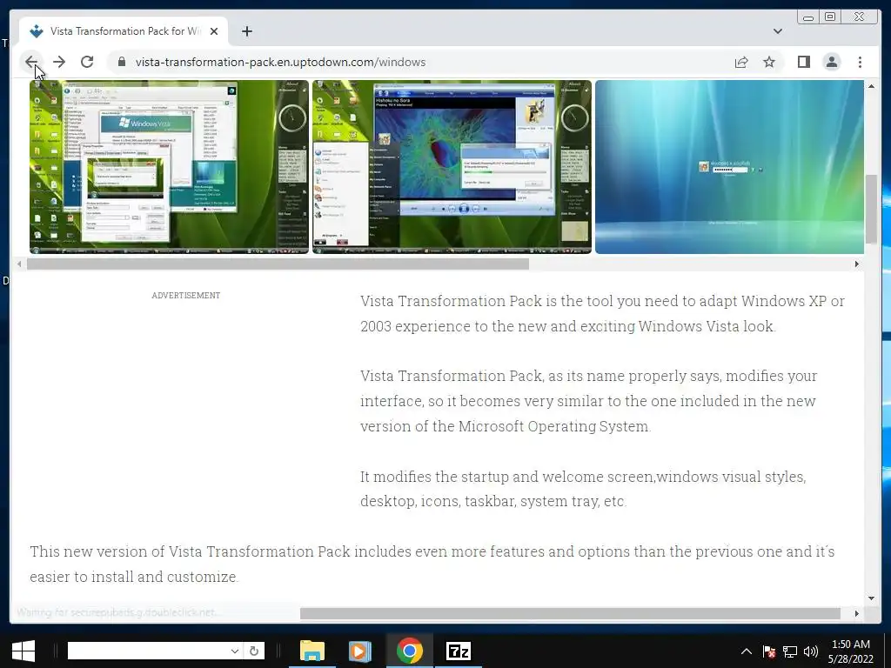The image size is (891, 668).
Task: View site info via the padlock icon
Action: [122, 62]
